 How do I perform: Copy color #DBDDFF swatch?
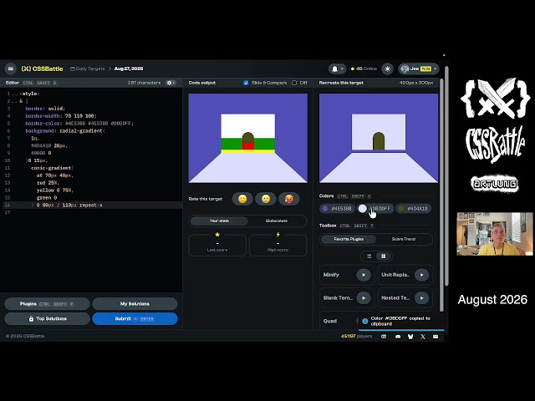[375, 209]
